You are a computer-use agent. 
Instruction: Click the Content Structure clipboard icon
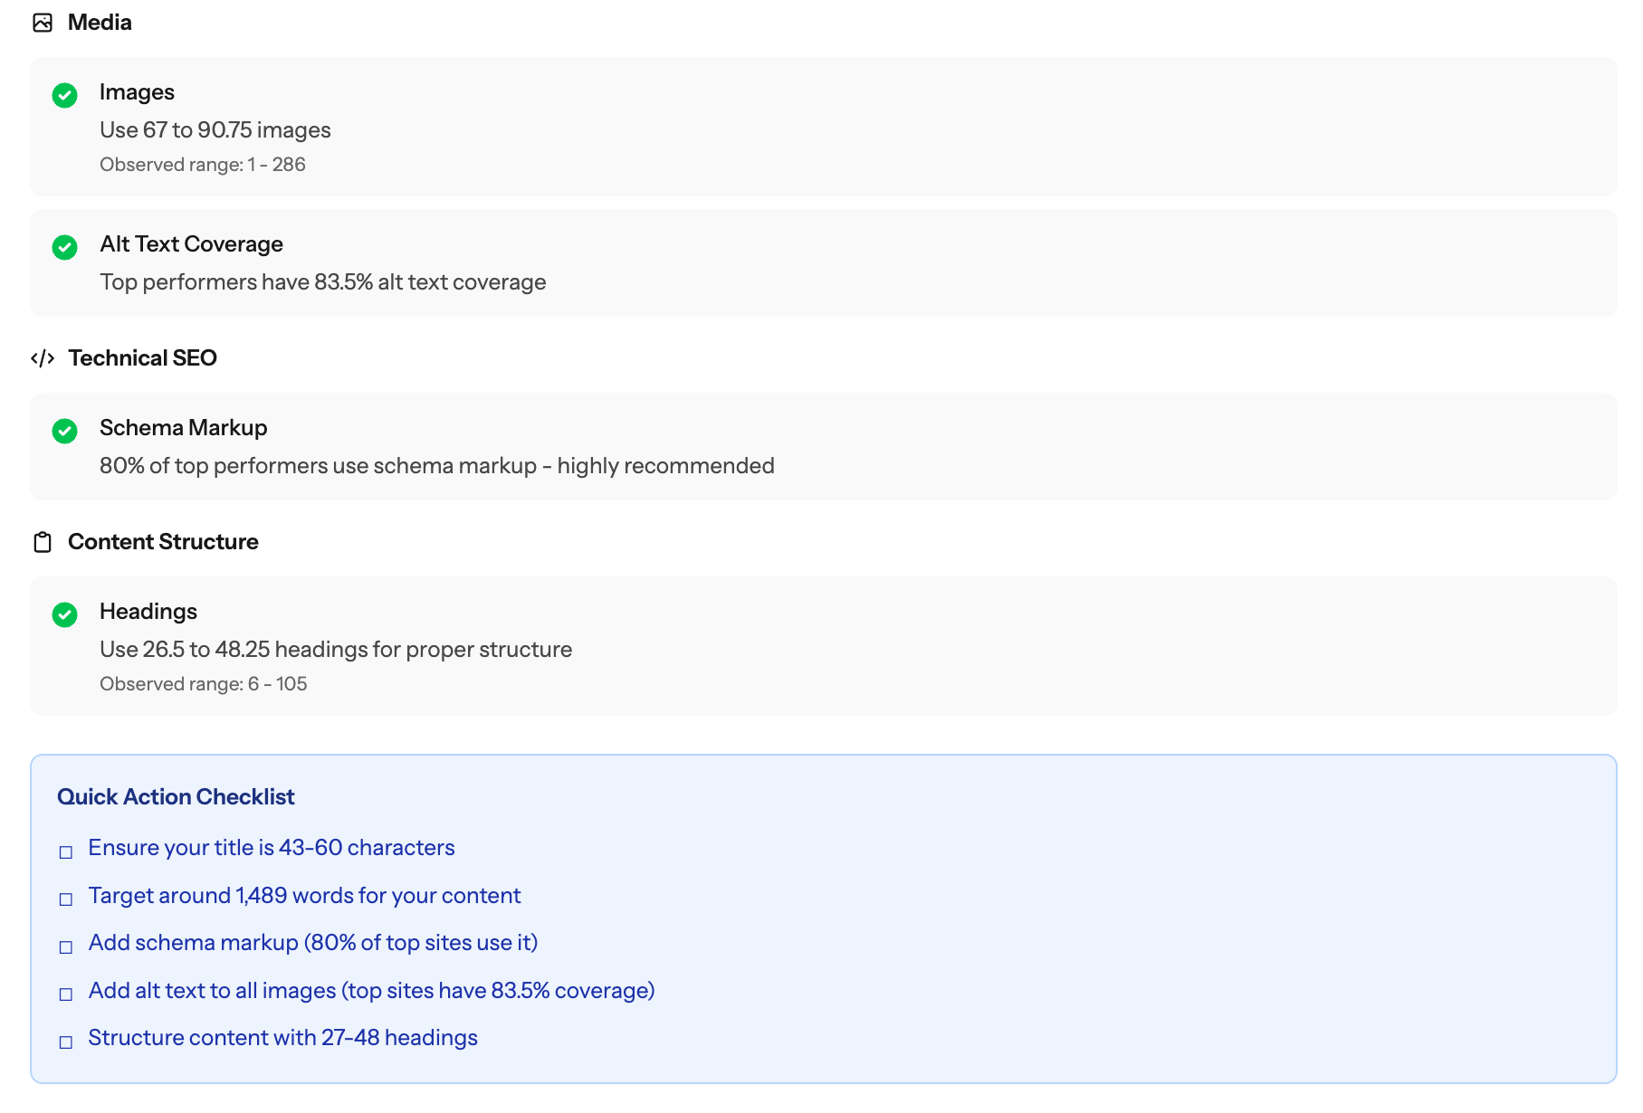43,542
